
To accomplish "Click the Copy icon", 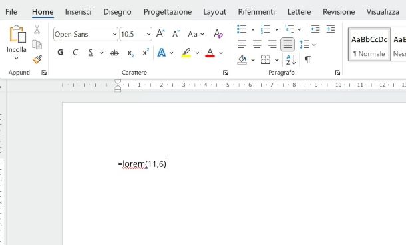I will point(37,45).
